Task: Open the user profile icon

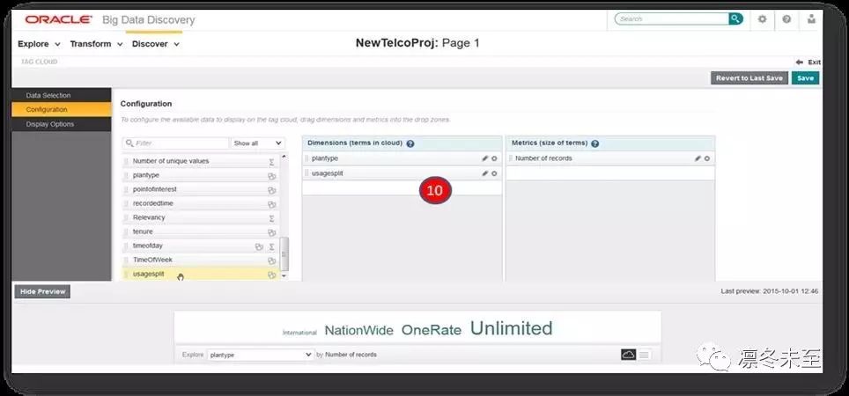Action: (x=811, y=19)
